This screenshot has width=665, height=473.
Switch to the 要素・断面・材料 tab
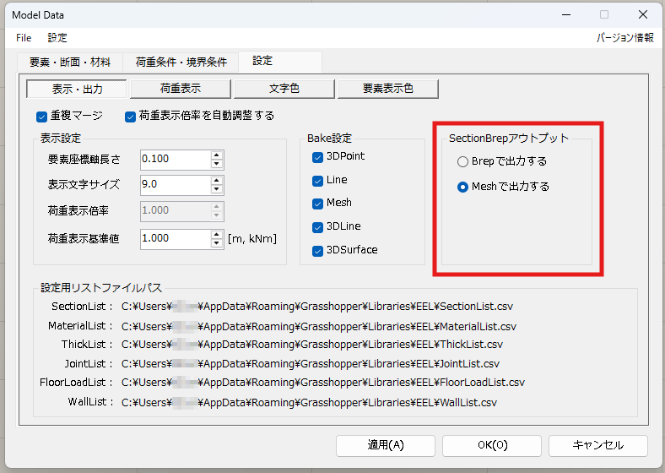pyautogui.click(x=69, y=62)
